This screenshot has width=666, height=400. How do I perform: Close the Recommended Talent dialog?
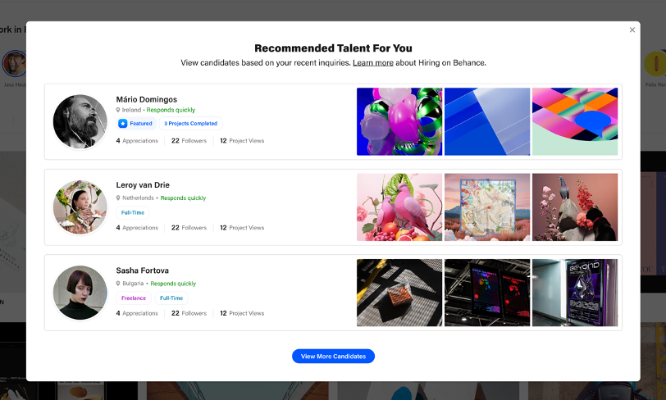(x=632, y=30)
